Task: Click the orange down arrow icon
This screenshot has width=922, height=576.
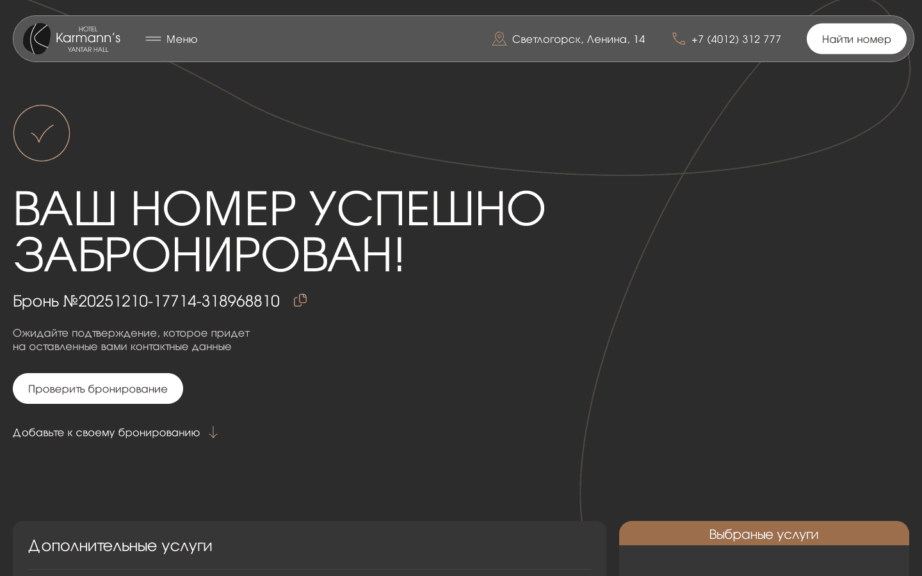Action: coord(213,433)
